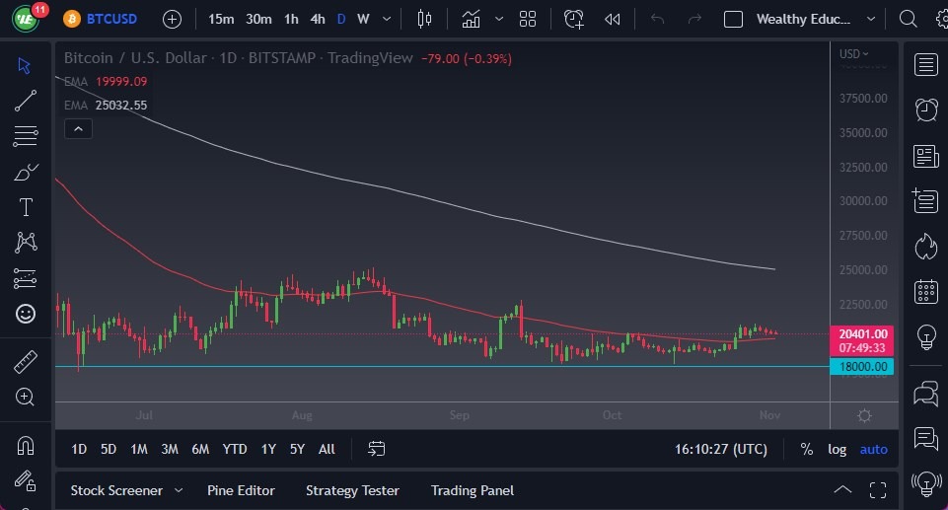Open the Stock Screener tab
Viewport: 948px width, 510px height.
point(116,490)
